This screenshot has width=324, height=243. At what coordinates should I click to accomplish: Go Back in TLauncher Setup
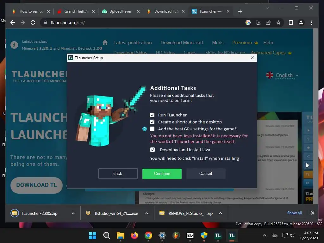[118, 174]
